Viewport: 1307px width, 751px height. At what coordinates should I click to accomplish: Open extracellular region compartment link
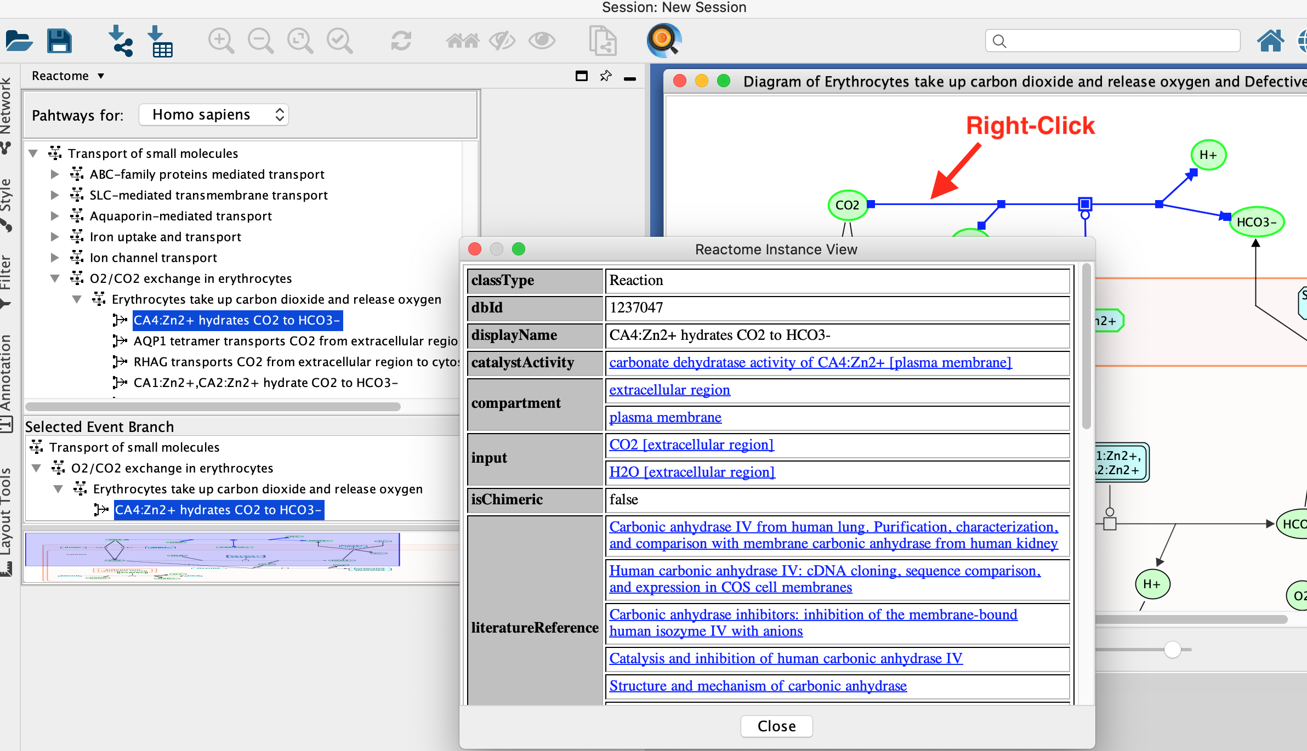click(669, 390)
